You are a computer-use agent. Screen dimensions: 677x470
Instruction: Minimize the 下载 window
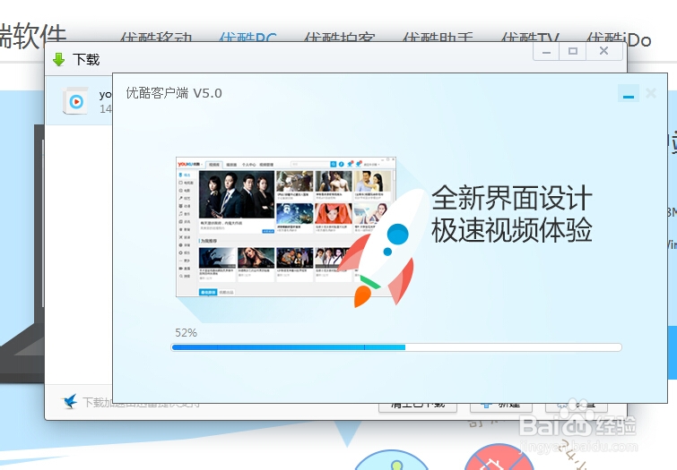pos(546,52)
